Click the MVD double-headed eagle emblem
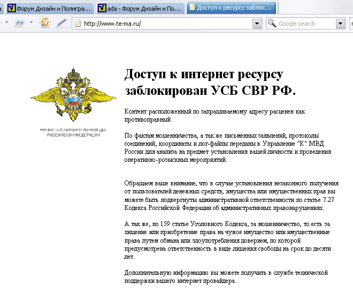Viewport: 353px width, 308px height. tap(73, 95)
